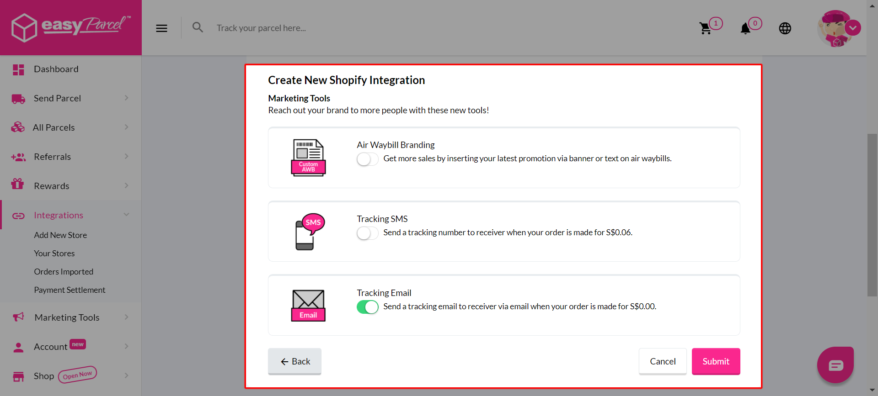
Task: Collapse the Integrations chevron
Action: pyautogui.click(x=126, y=215)
